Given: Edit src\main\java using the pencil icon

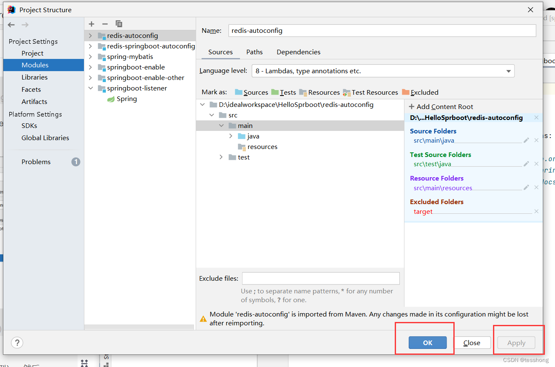Looking at the screenshot, I should 526,140.
